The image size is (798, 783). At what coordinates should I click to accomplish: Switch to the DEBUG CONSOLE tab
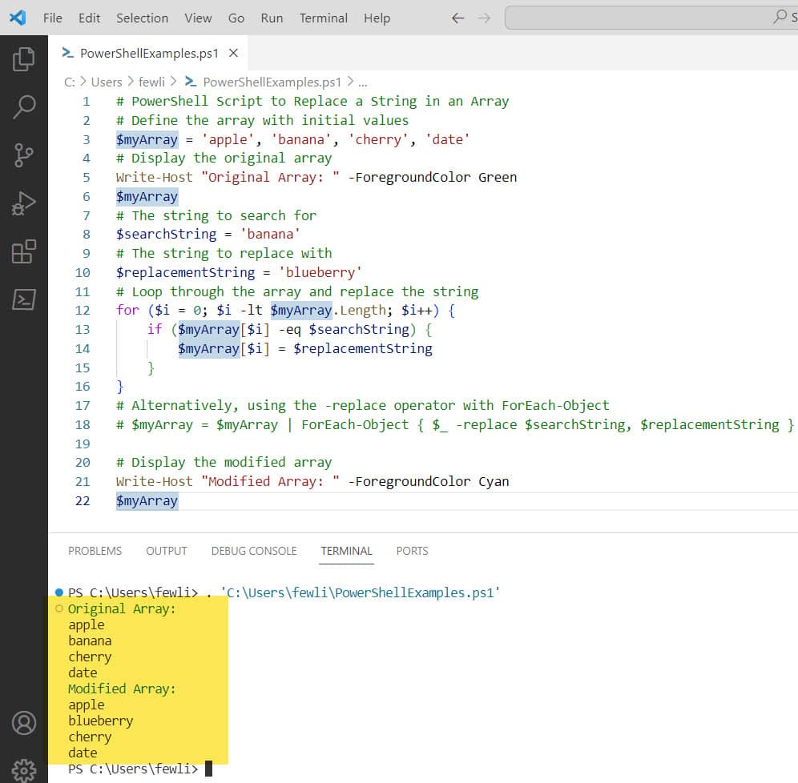254,551
